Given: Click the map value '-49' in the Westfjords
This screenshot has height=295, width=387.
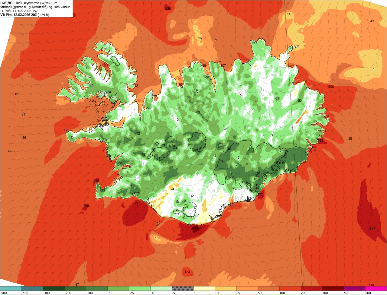Looking at the screenshot, I should tap(91, 86).
